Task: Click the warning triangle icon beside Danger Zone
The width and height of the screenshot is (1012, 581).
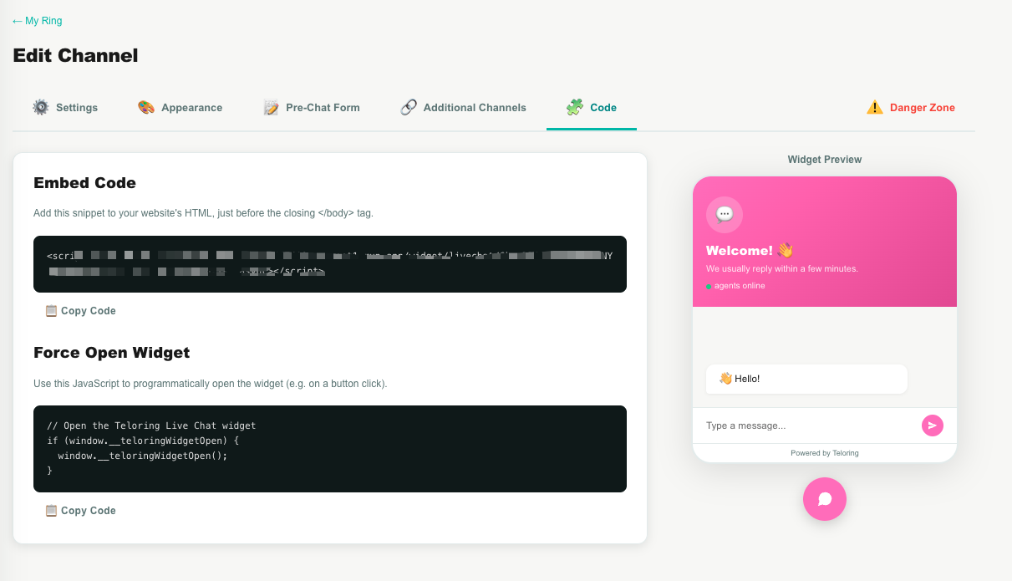Action: 875,107
